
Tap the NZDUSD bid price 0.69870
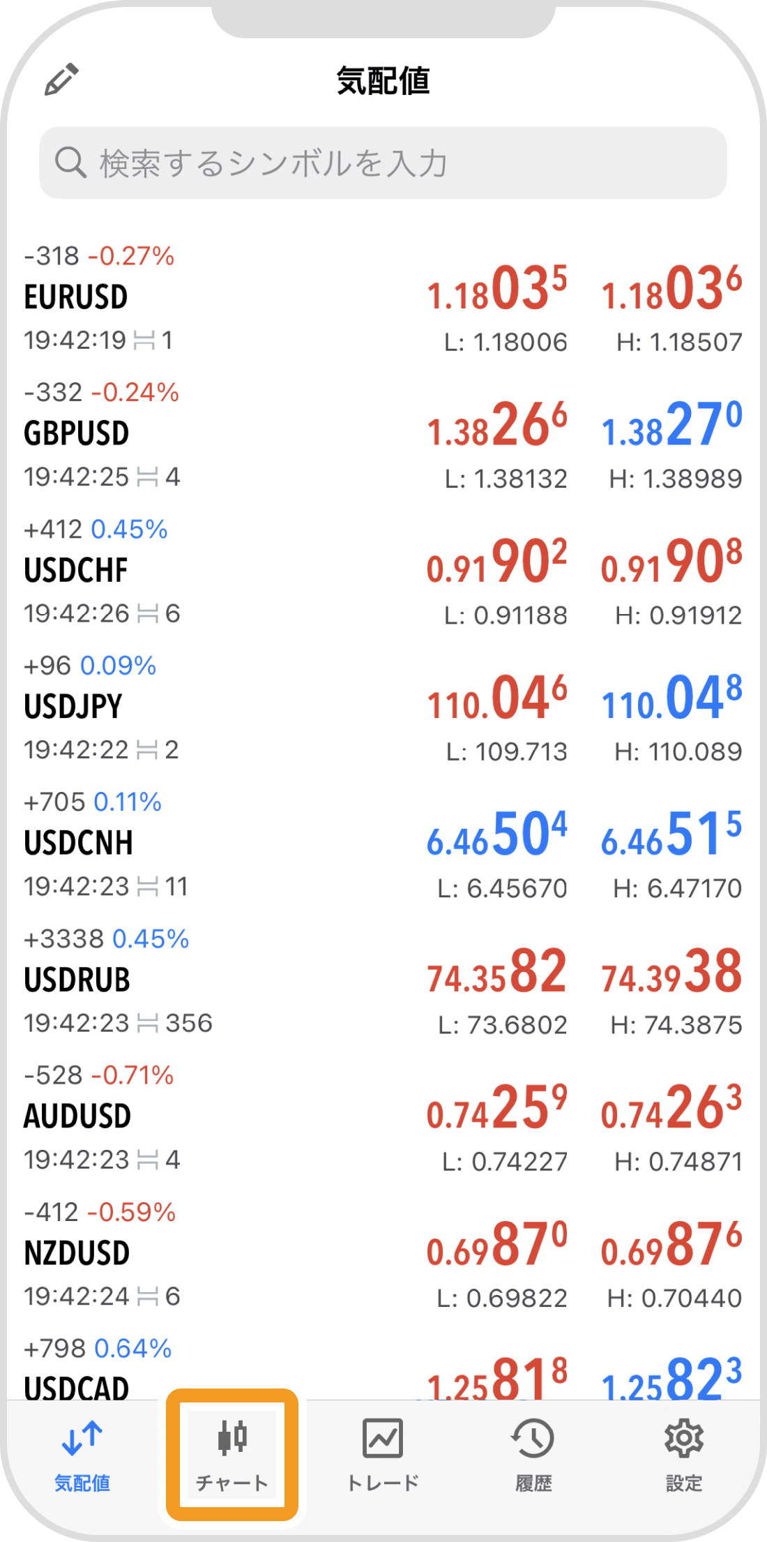497,1246
